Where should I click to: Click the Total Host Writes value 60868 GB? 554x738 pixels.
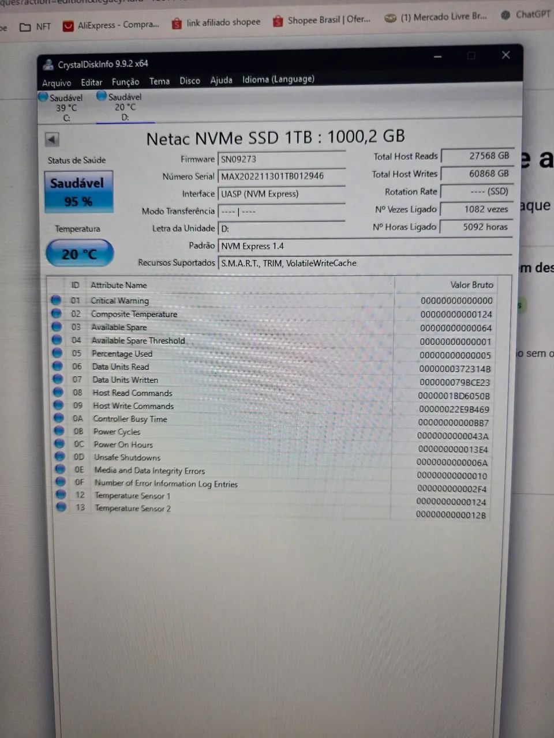point(477,174)
